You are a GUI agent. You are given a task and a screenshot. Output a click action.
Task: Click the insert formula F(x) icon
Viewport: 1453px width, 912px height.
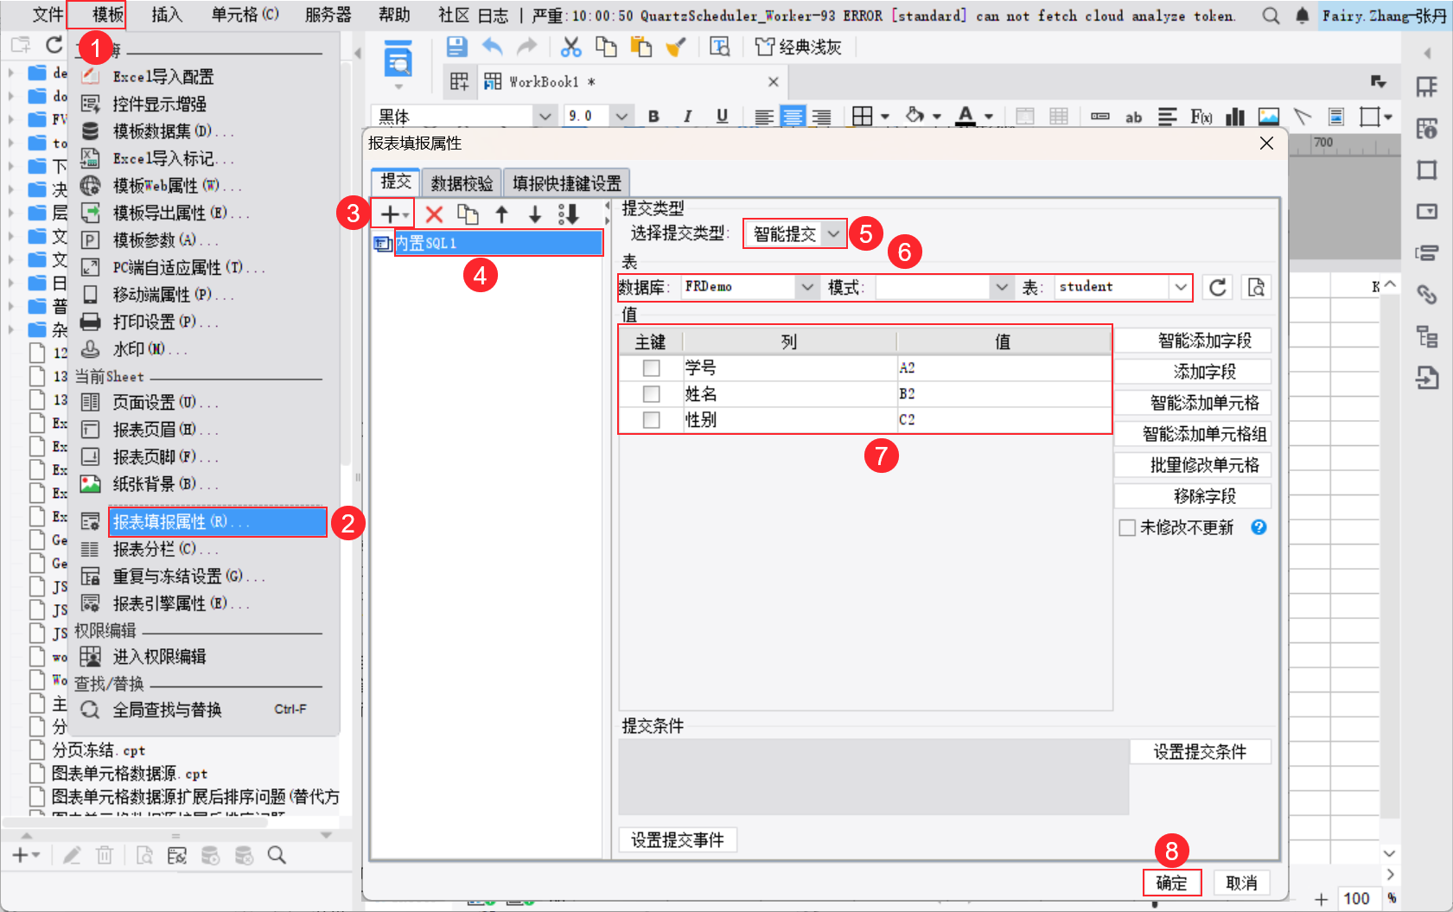(1201, 116)
